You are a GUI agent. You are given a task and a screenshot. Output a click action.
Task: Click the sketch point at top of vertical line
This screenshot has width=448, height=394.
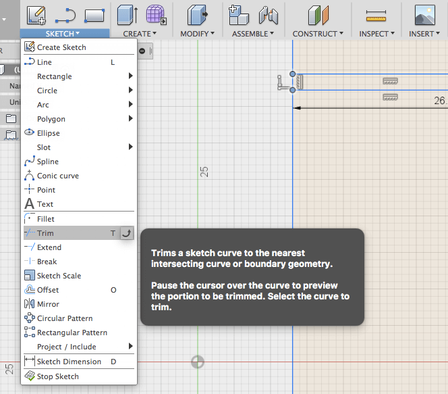point(293,74)
